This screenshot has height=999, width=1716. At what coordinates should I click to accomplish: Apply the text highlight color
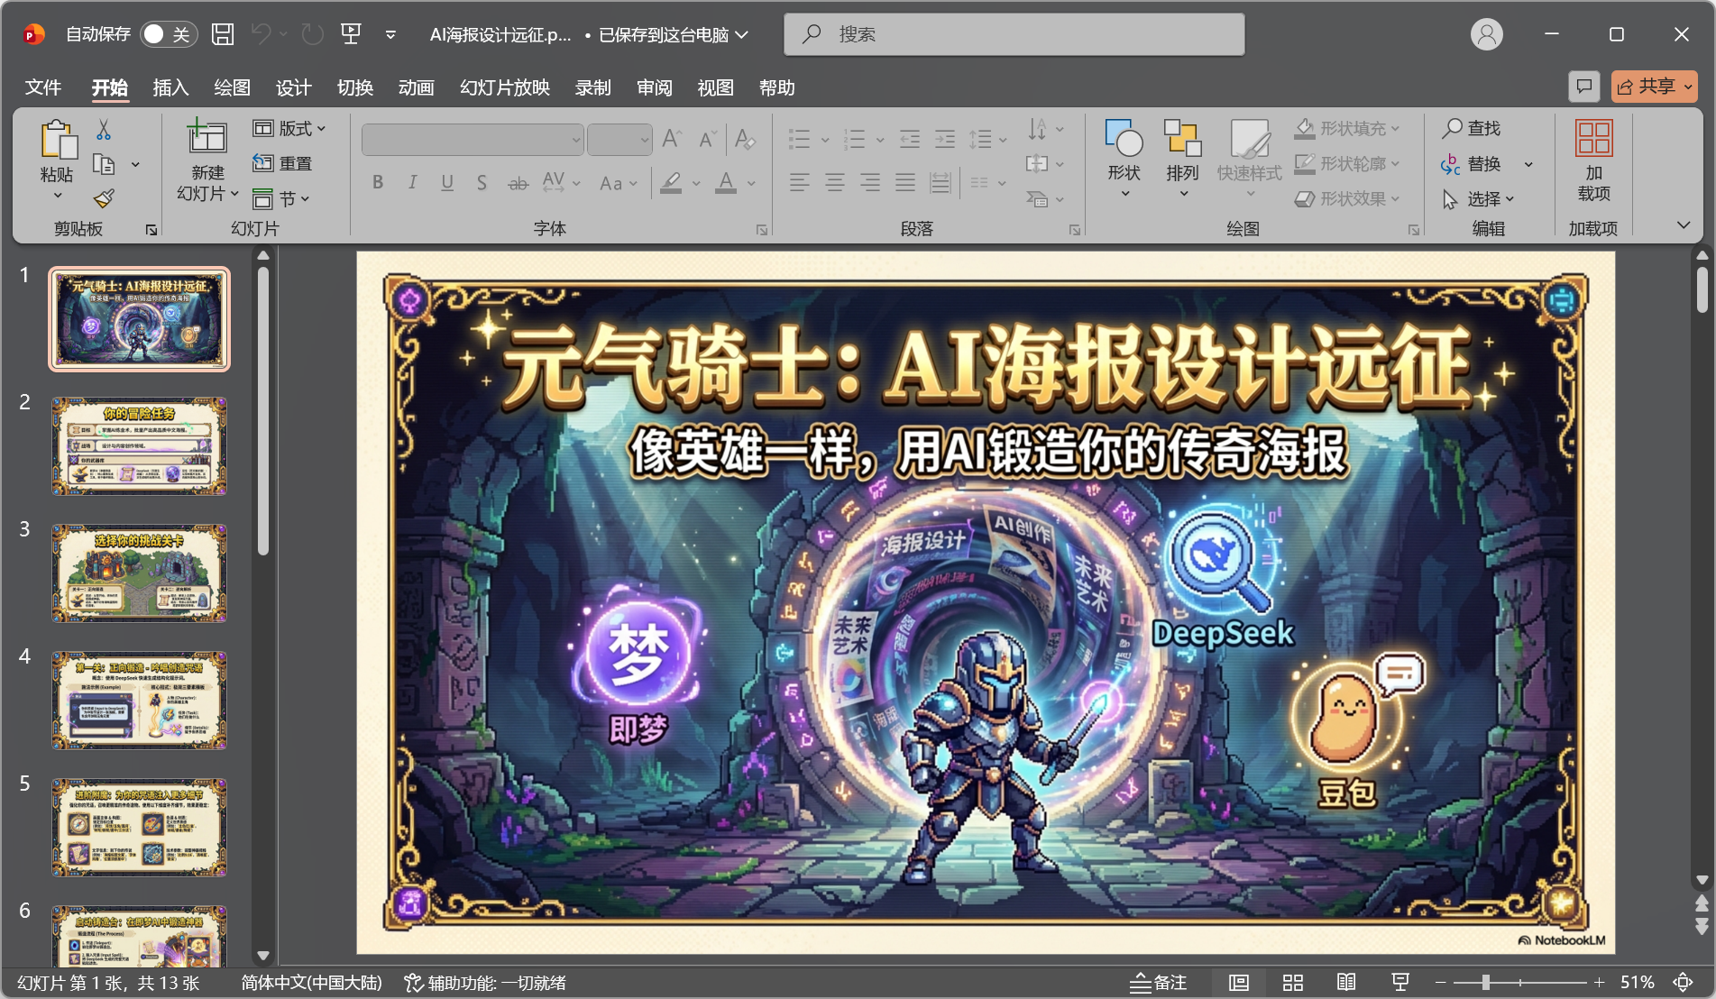[671, 183]
